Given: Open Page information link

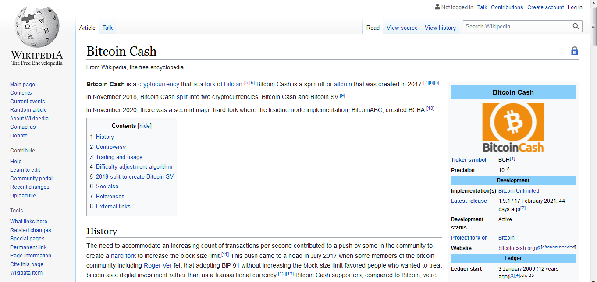Looking at the screenshot, I should click(31, 256).
